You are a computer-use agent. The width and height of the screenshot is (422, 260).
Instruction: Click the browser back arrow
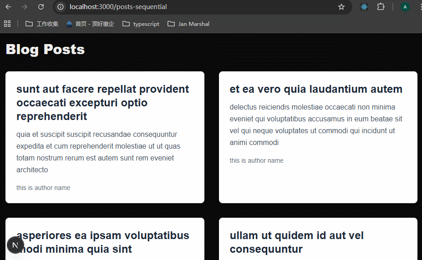click(x=8, y=7)
